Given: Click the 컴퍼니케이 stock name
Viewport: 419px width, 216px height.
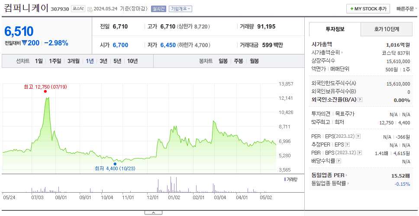Looking at the screenshot, I should [26, 8].
